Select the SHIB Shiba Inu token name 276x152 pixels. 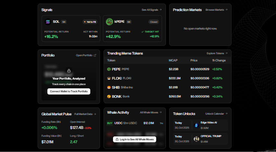point(122,87)
